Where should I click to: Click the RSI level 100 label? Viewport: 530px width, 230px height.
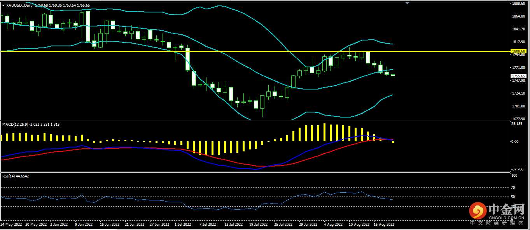(x=515, y=176)
